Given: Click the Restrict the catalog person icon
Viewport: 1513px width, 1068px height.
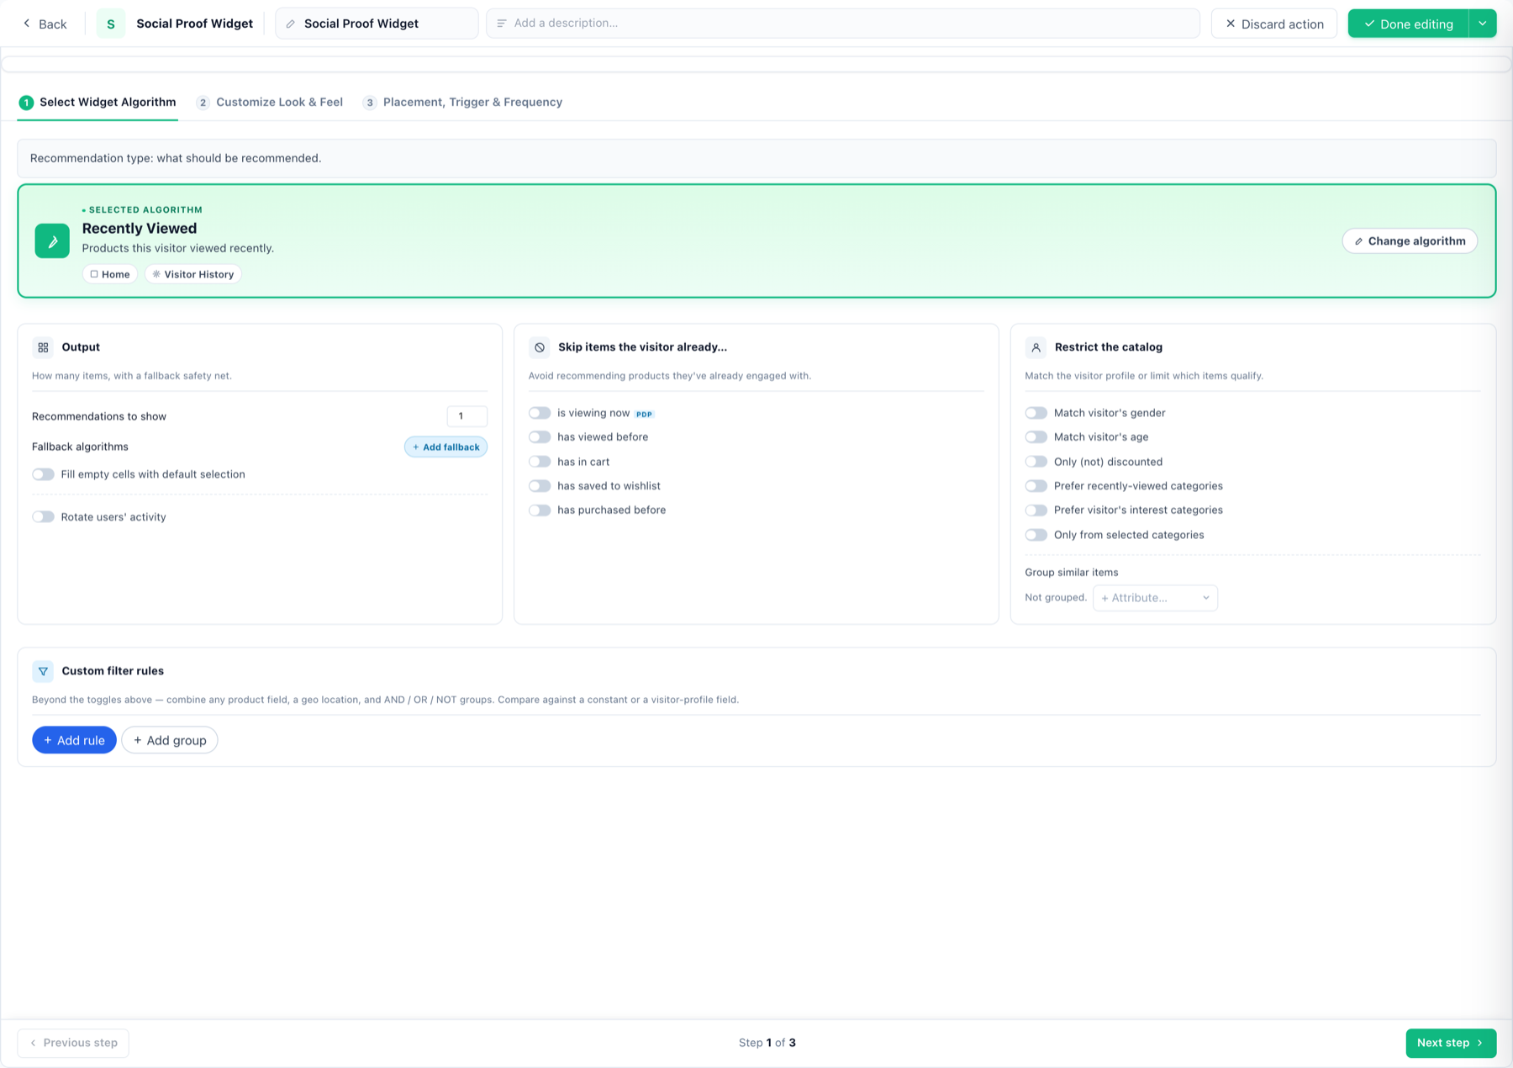Looking at the screenshot, I should [x=1036, y=347].
